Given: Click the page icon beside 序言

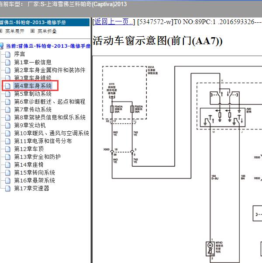Looking at the screenshot, I should (7, 54).
